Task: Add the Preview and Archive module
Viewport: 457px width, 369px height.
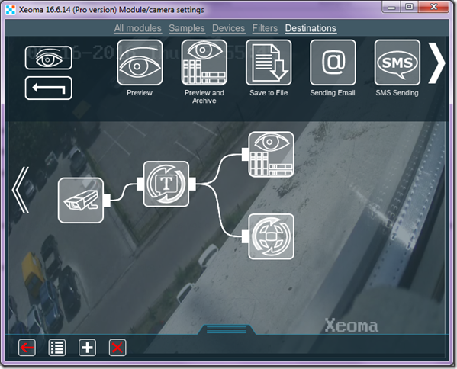Action: point(204,63)
